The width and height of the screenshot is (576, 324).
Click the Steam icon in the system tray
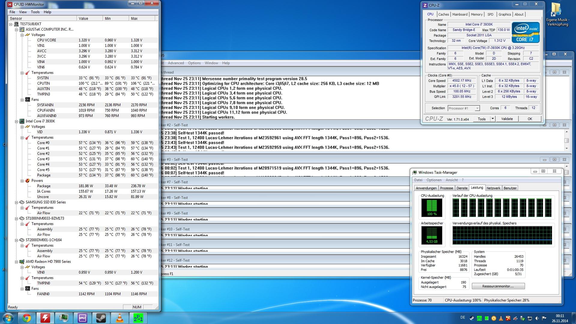point(472,318)
